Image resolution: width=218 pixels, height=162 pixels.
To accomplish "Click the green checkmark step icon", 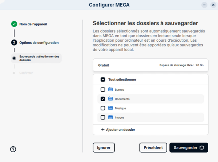I will pos(14,24).
